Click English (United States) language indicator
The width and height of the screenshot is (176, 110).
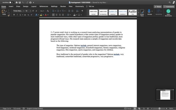coord(35,108)
